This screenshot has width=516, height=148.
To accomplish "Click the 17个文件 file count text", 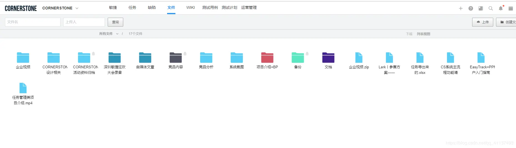I will [x=135, y=34].
